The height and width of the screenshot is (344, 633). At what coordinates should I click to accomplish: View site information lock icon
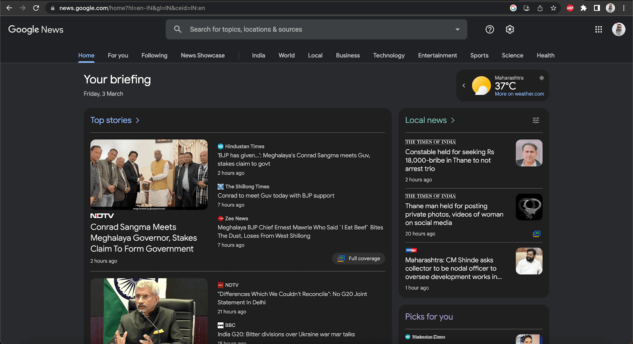[53, 8]
